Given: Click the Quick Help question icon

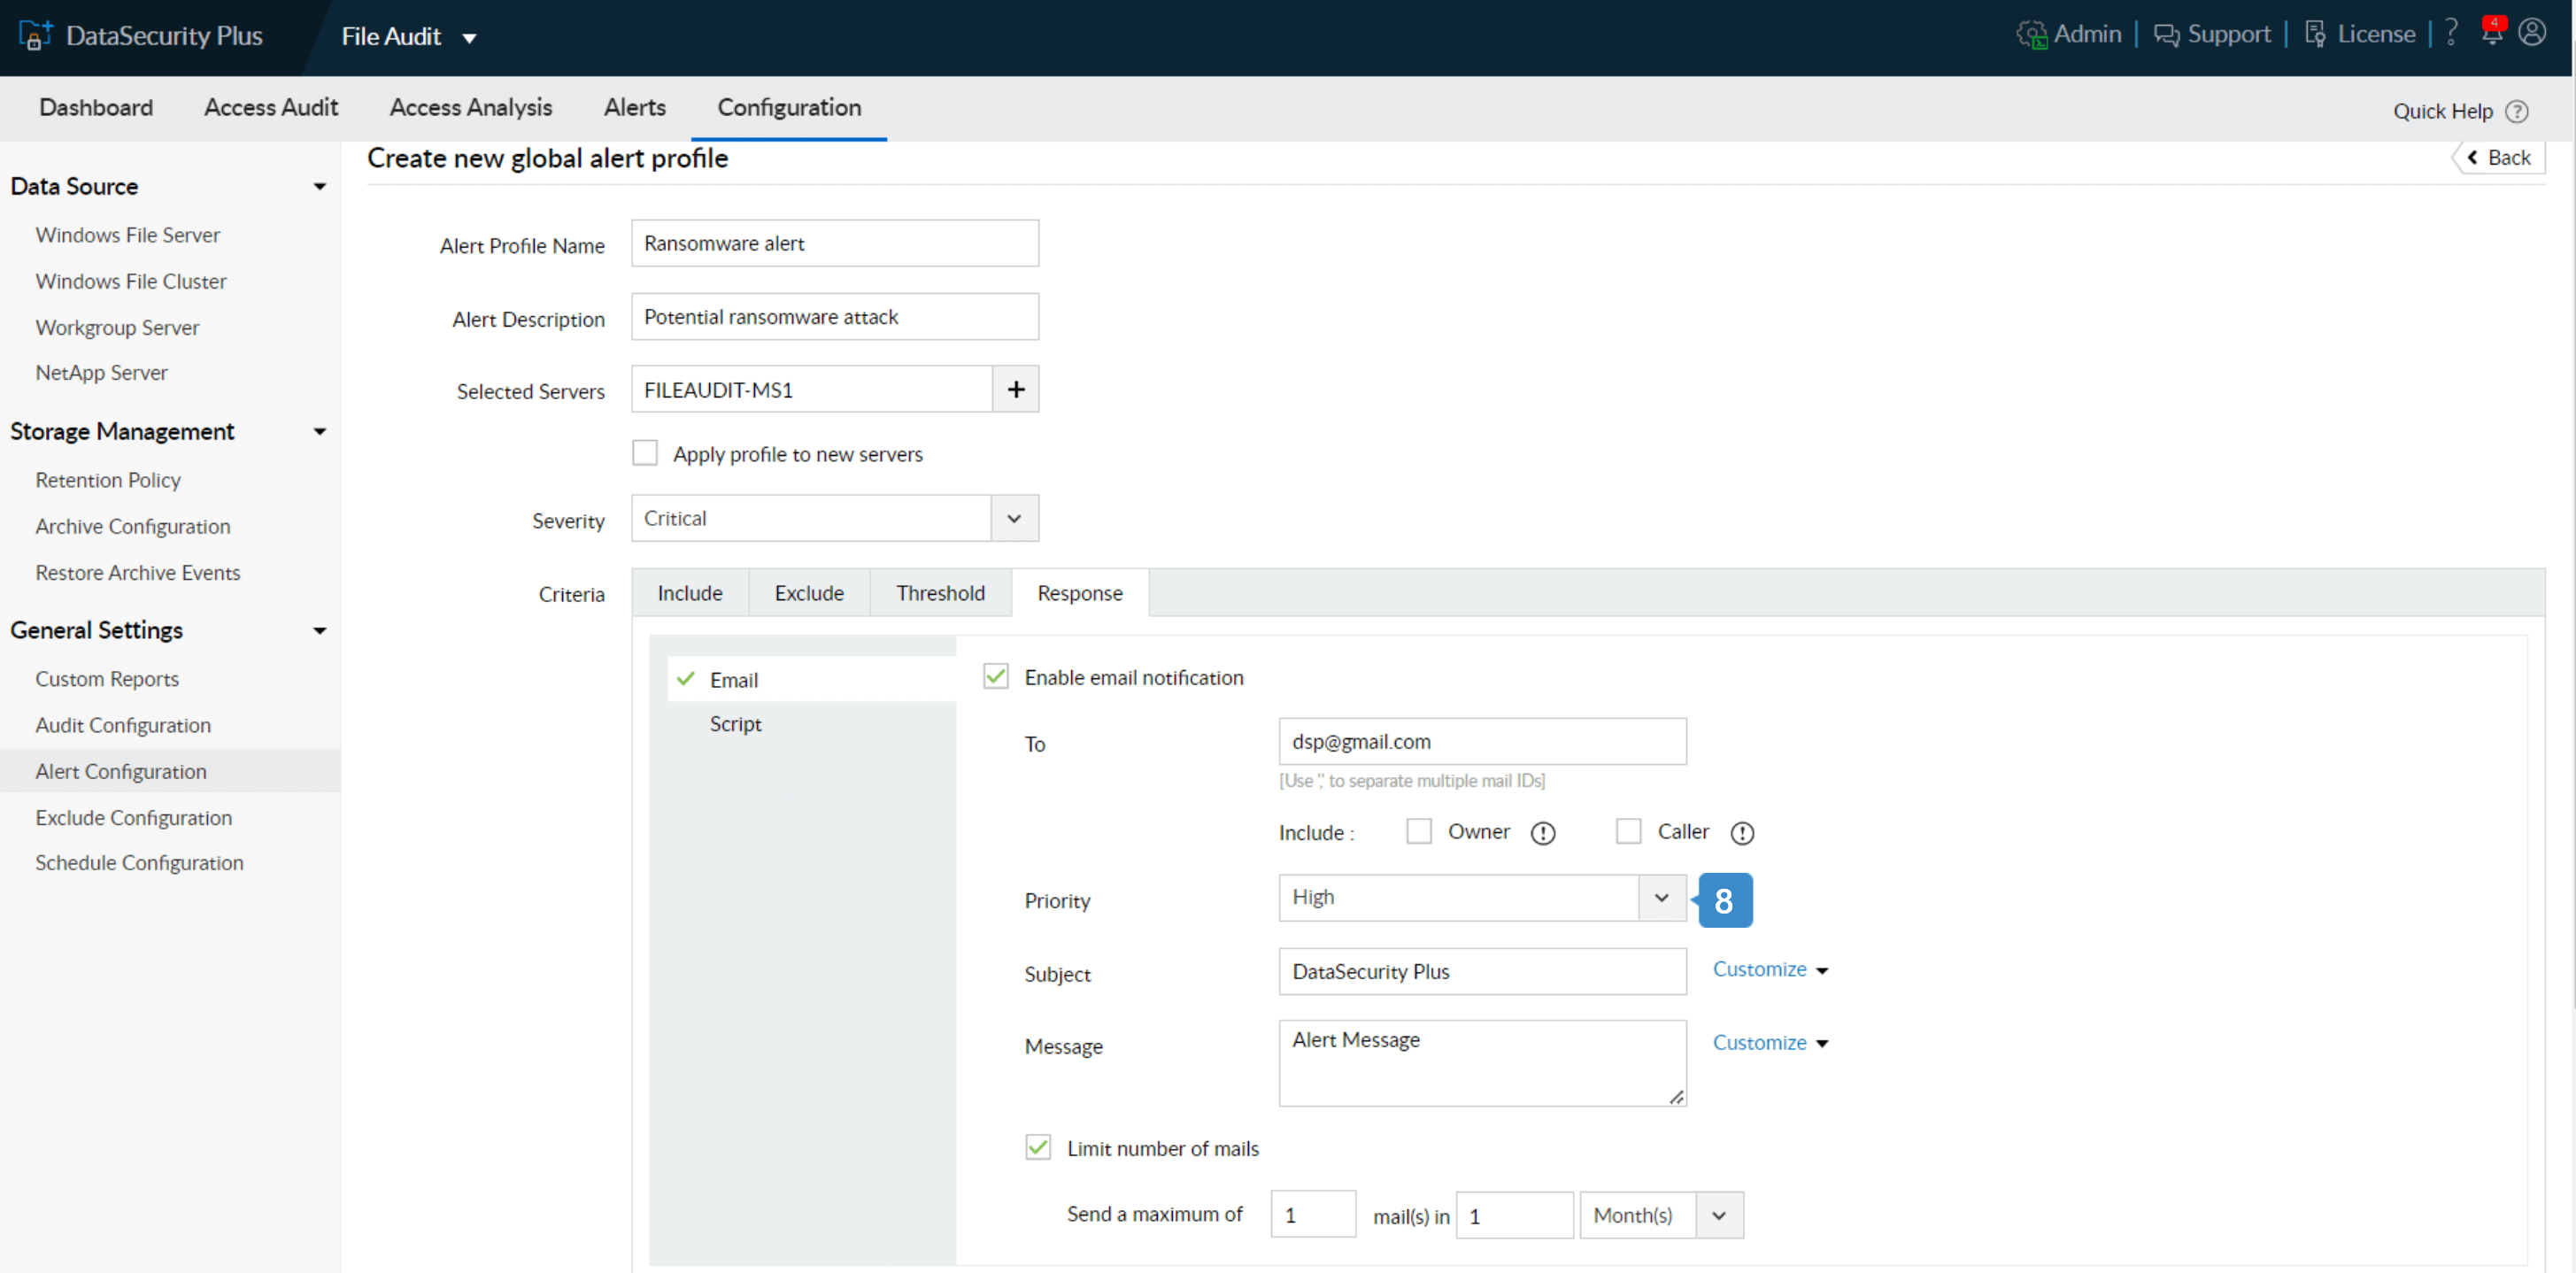Looking at the screenshot, I should tap(2517, 111).
